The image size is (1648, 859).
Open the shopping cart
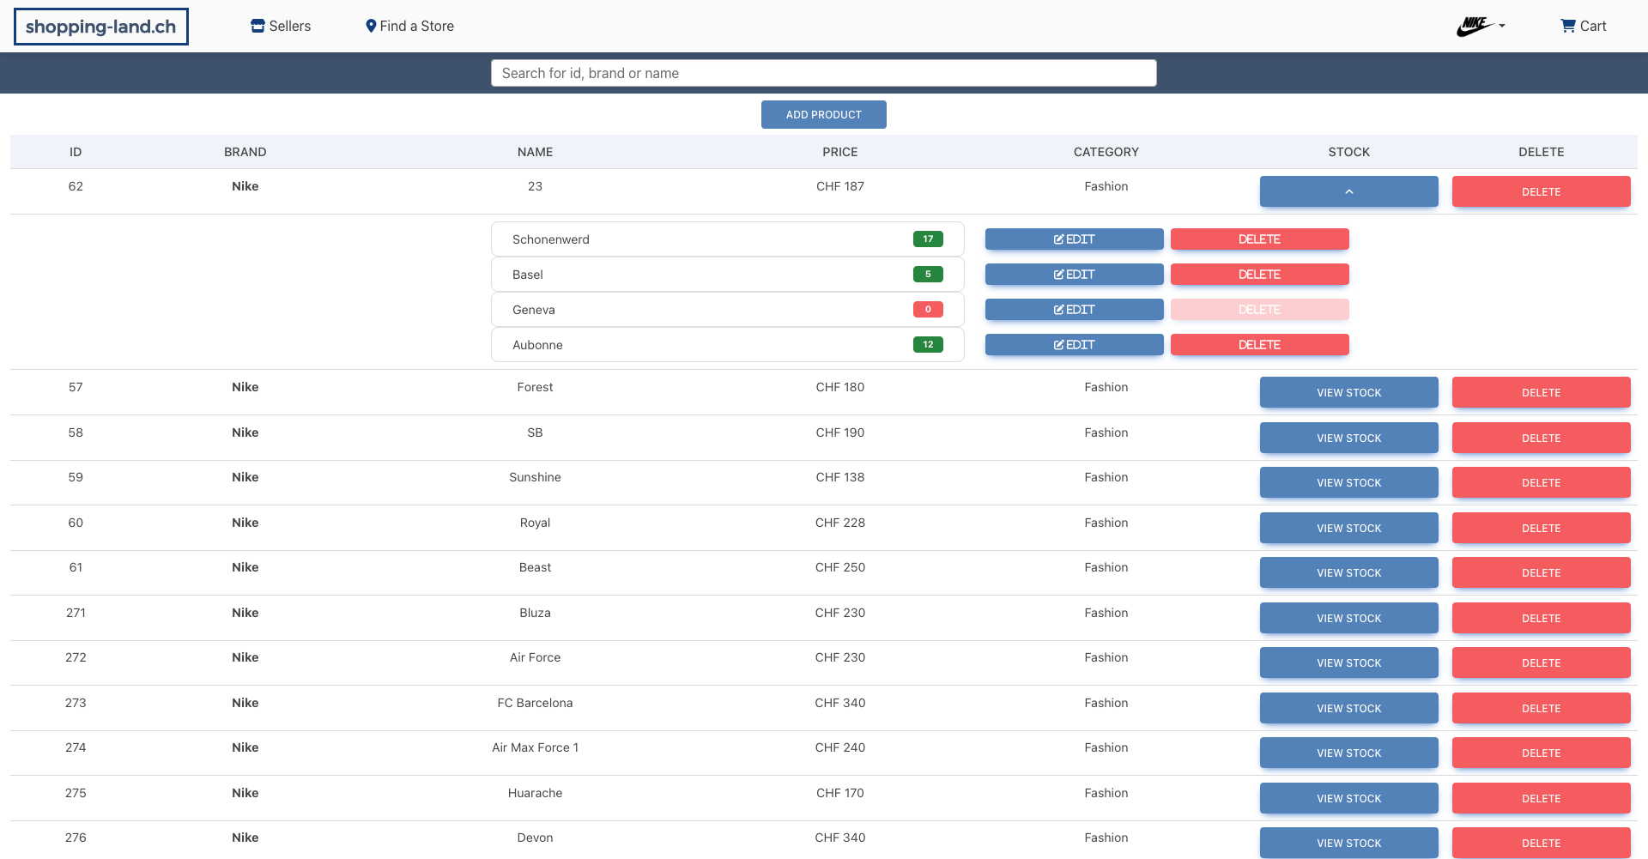point(1582,26)
